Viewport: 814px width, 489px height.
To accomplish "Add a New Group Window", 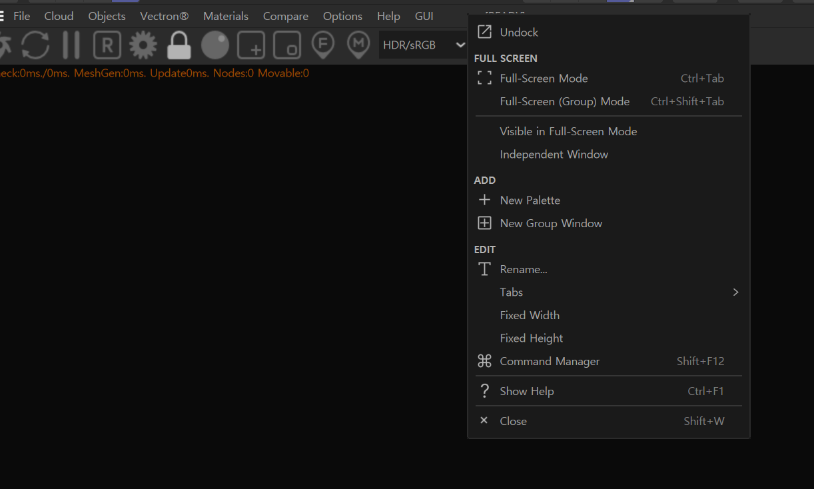I will (609, 223).
